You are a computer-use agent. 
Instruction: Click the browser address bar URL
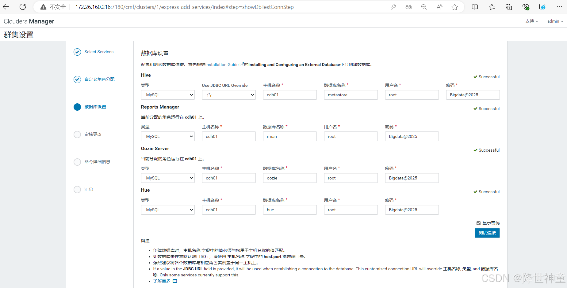click(x=184, y=7)
